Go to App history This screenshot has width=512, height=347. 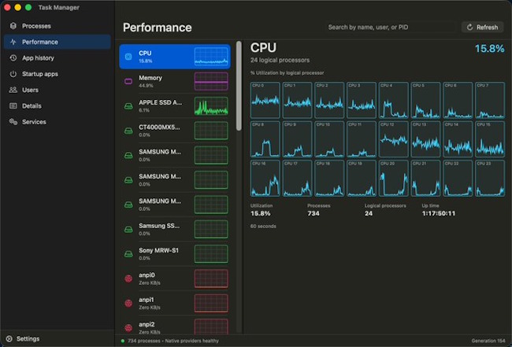pyautogui.click(x=58, y=57)
